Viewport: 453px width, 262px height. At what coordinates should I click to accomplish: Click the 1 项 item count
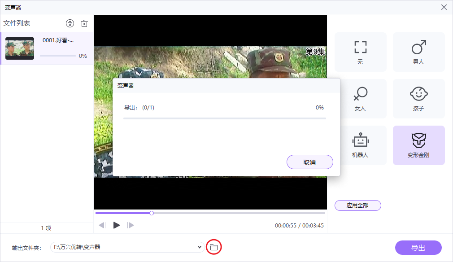coord(46,228)
